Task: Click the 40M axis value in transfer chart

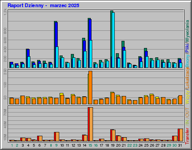Action: coord(5,124)
